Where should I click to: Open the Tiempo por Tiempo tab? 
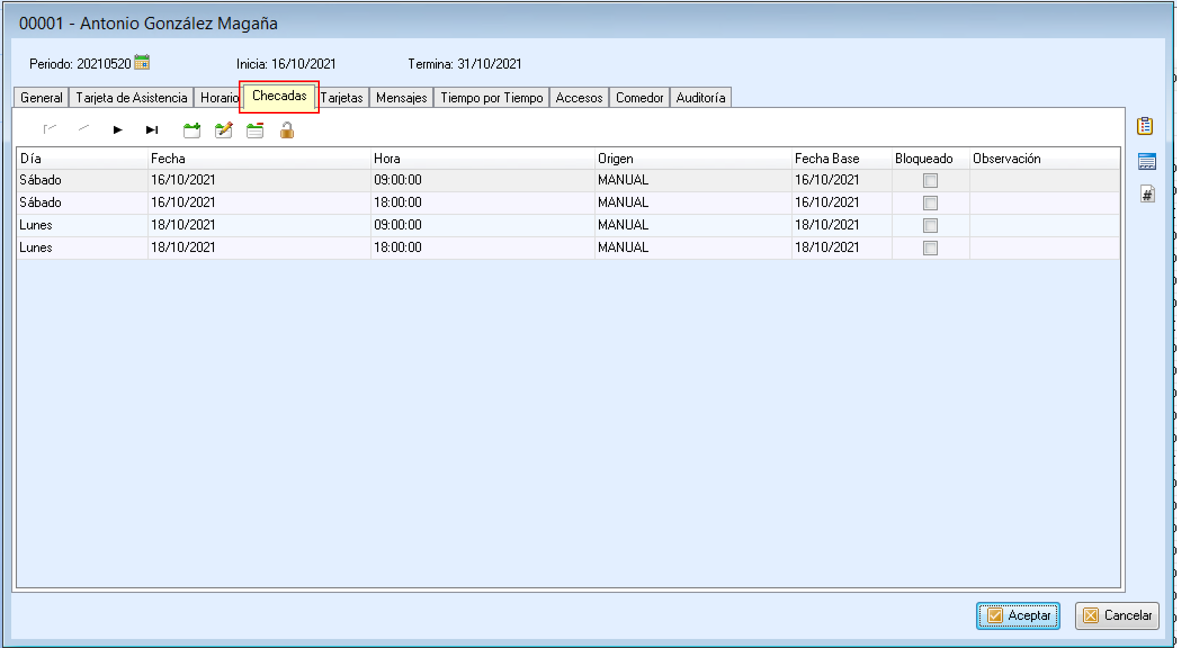[x=491, y=98]
